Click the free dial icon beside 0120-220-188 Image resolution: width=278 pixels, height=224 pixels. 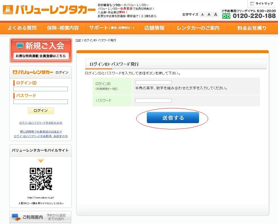click(x=226, y=16)
